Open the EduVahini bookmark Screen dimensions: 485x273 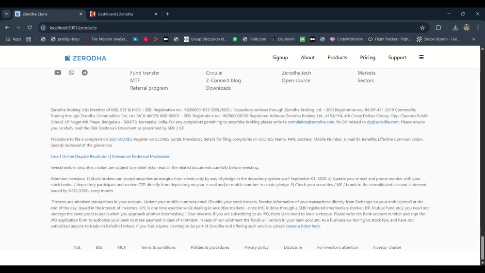pyautogui.click(x=283, y=39)
